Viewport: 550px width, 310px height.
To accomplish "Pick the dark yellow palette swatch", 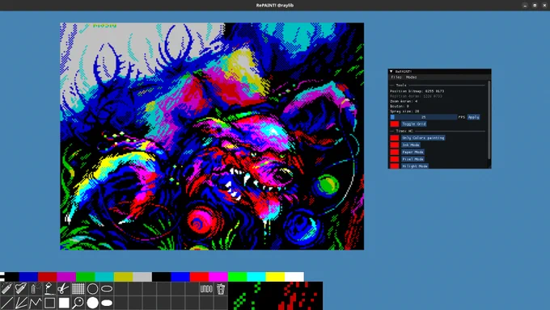I will click(123, 277).
